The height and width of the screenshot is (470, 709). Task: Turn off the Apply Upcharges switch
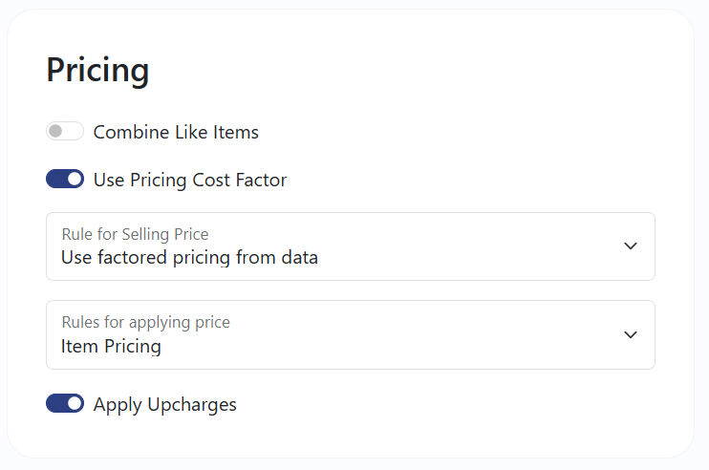[65, 404]
